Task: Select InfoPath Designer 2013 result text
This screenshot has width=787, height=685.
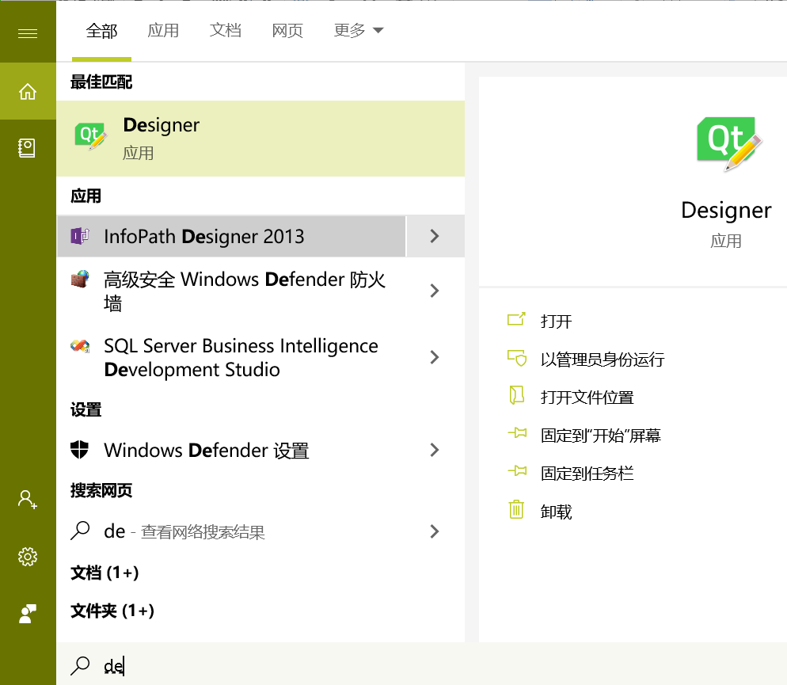Action: pos(203,236)
